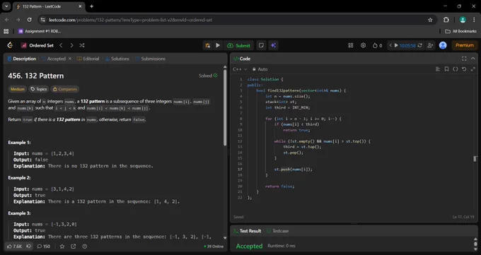Open the All Bookmarks folder
481x255 pixels.
[460, 31]
